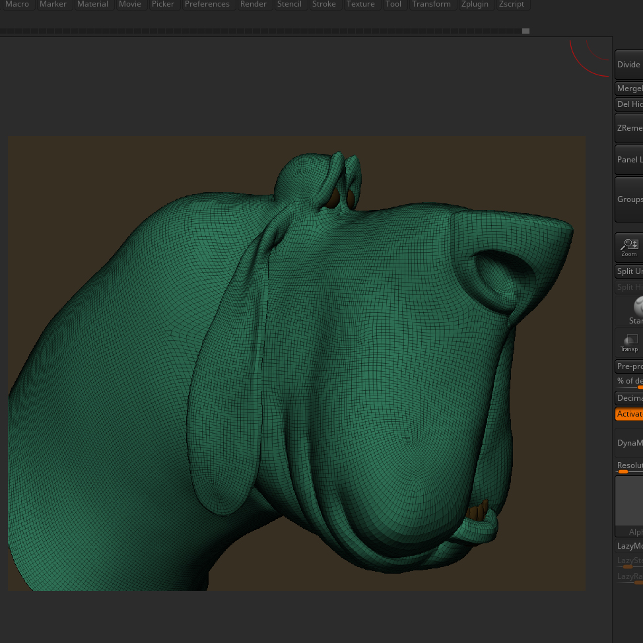
Task: Open the Alpha thumbnail box
Action: [x=629, y=506]
